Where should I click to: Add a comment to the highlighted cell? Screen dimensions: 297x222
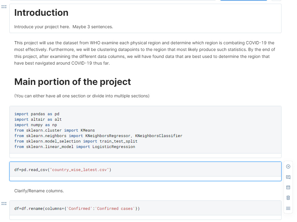pyautogui.click(x=288, y=177)
